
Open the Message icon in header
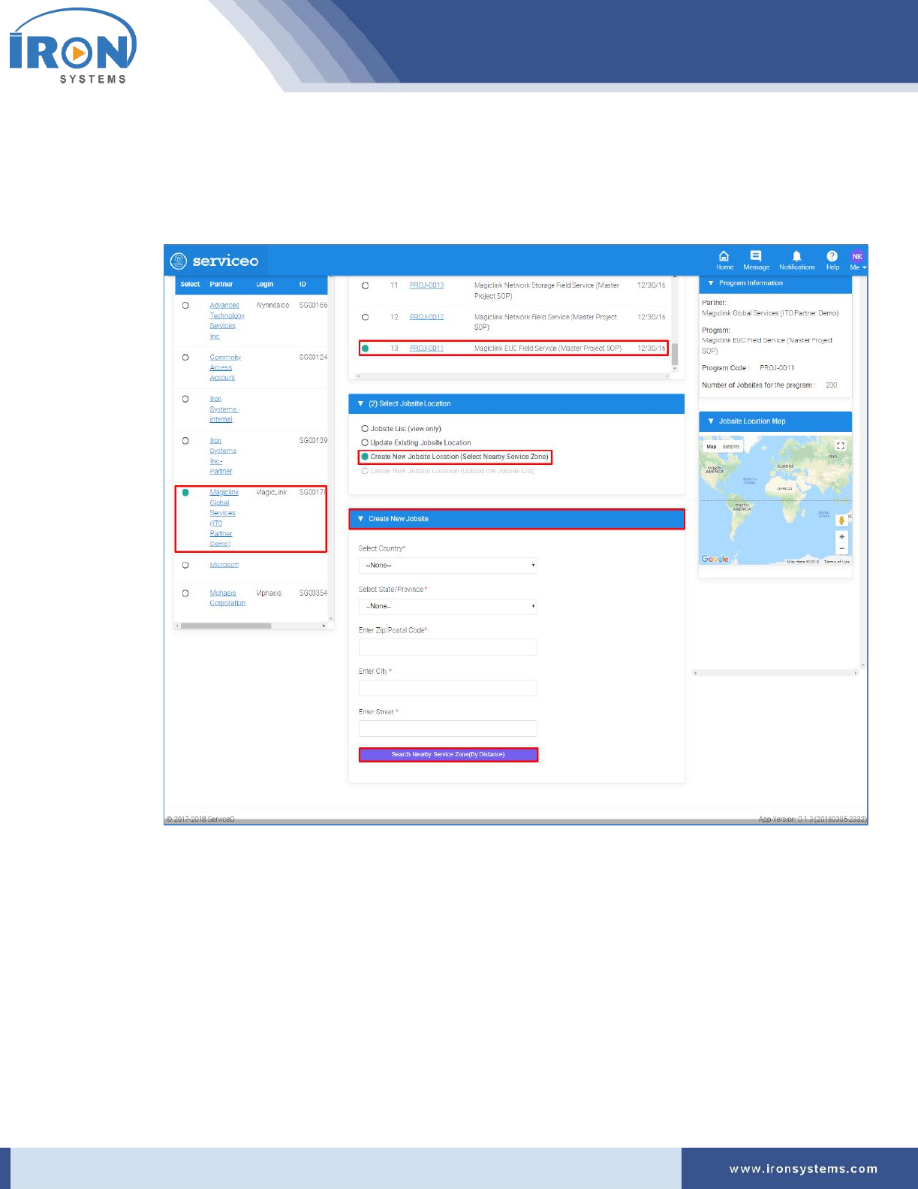click(x=756, y=256)
